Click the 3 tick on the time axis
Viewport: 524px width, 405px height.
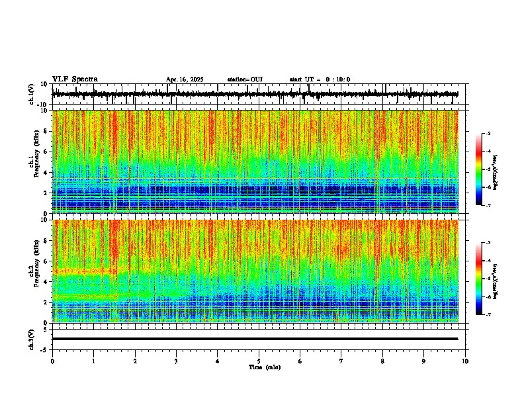tap(176, 361)
